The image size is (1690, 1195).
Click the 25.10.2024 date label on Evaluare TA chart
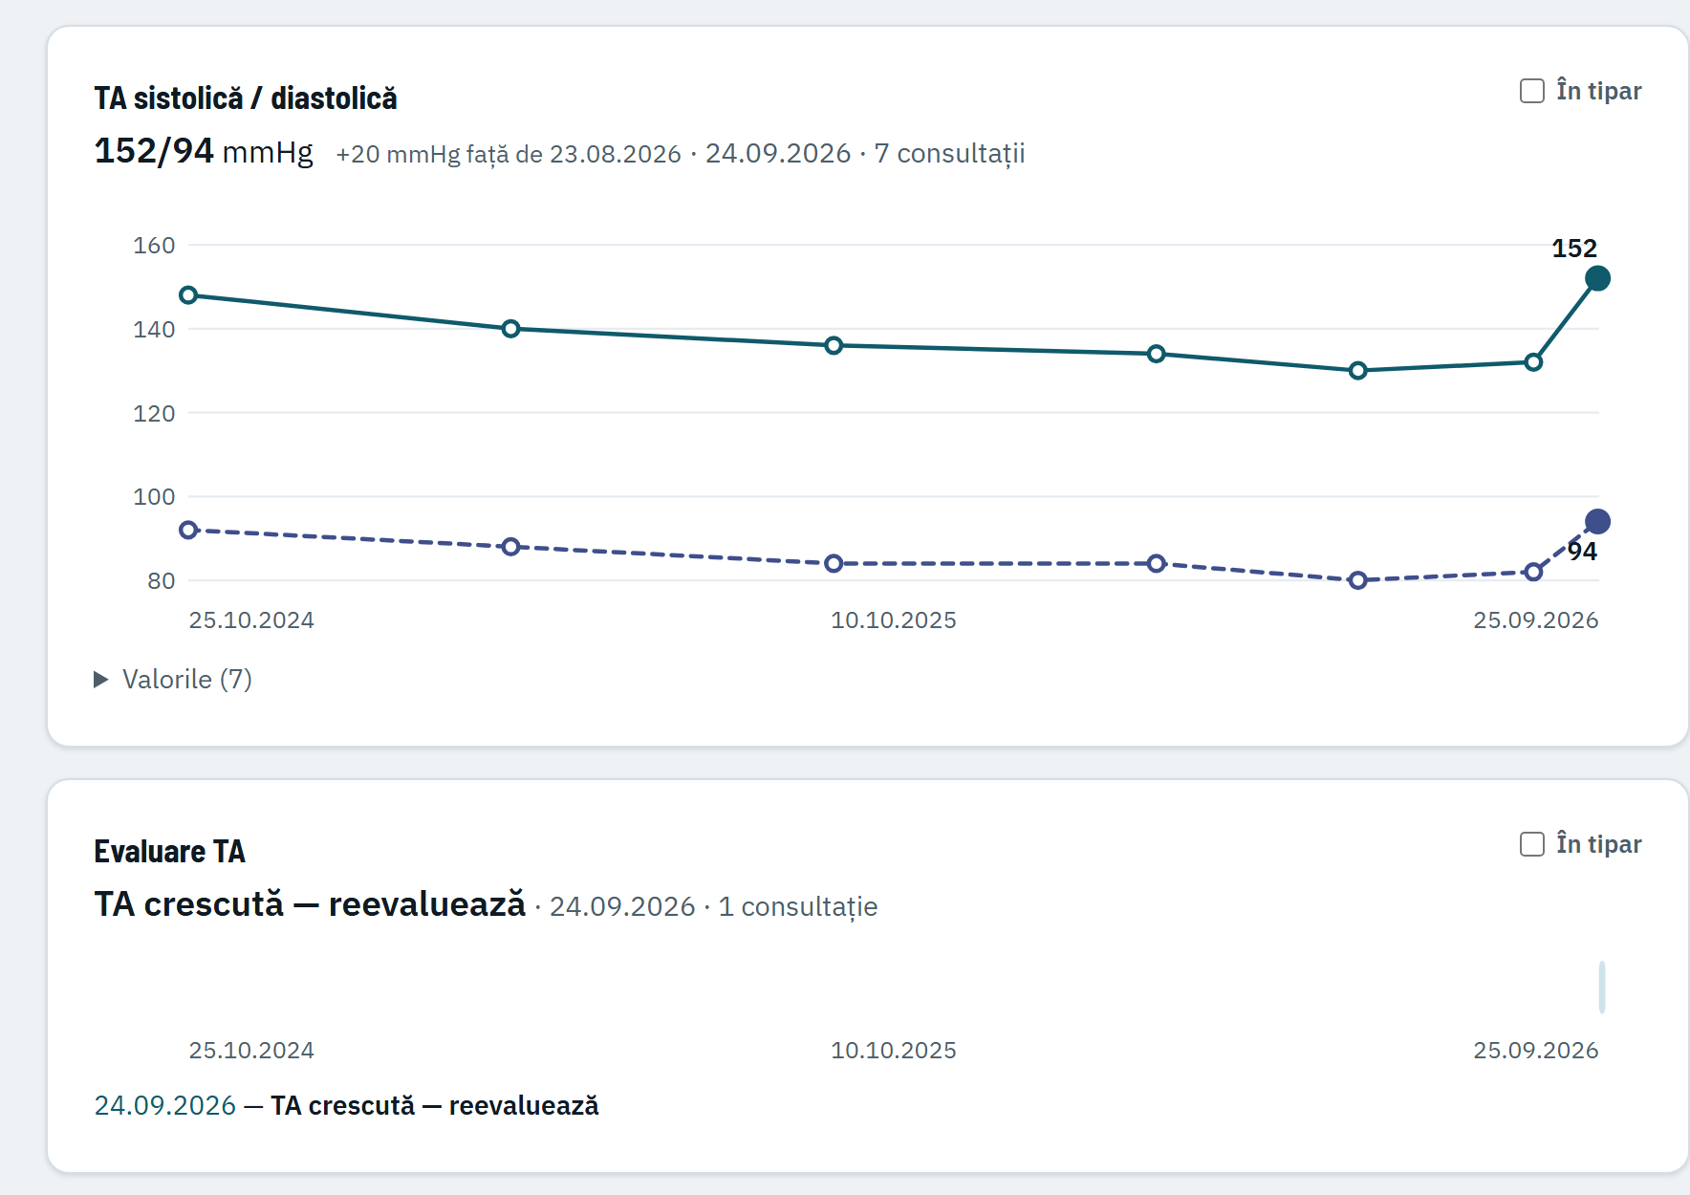tap(251, 1051)
